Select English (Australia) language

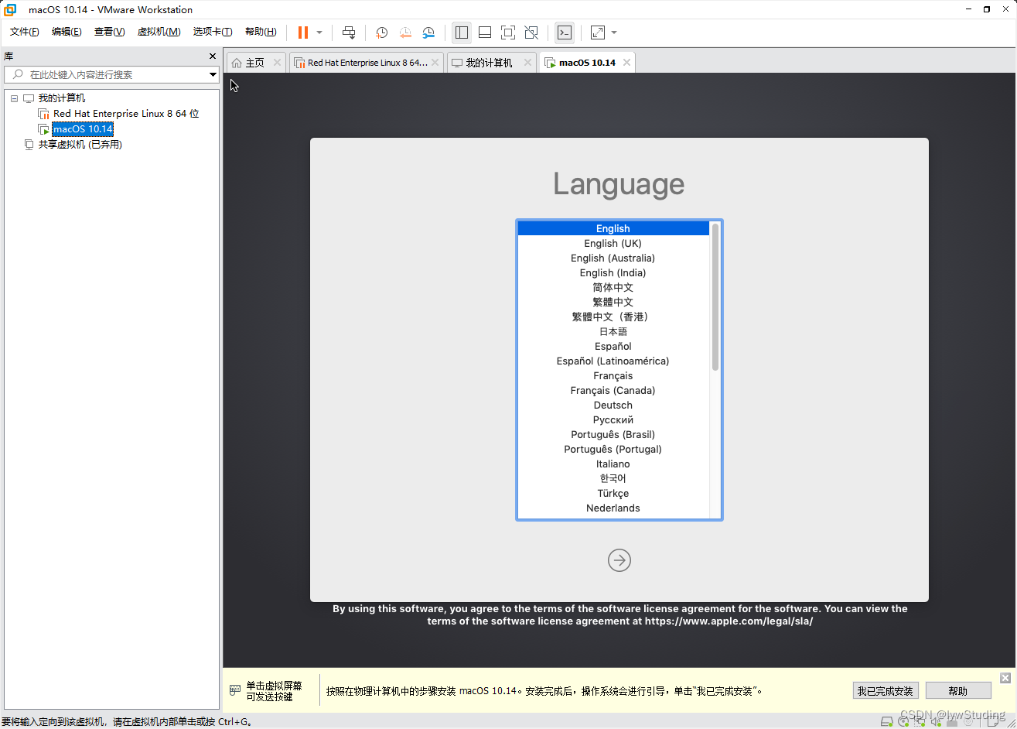tap(613, 258)
